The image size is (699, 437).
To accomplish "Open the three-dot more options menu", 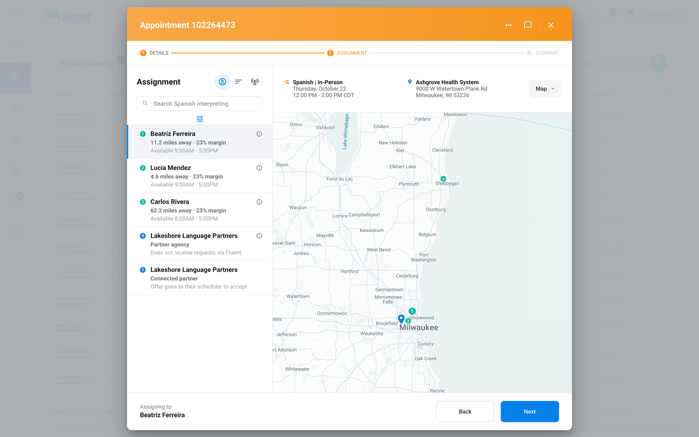I will (x=508, y=25).
